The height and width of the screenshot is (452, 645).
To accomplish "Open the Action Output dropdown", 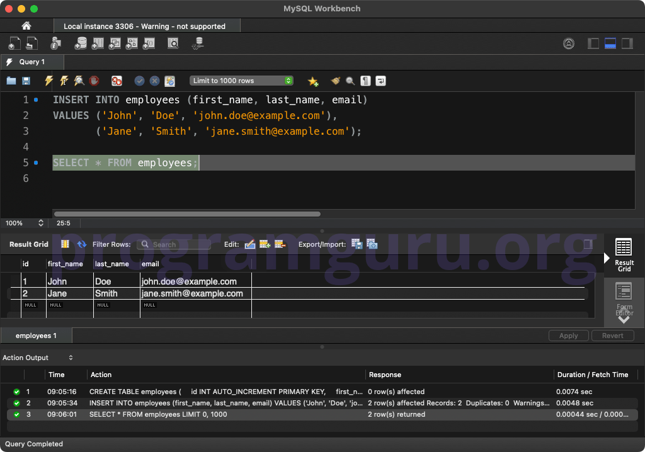I will [38, 358].
